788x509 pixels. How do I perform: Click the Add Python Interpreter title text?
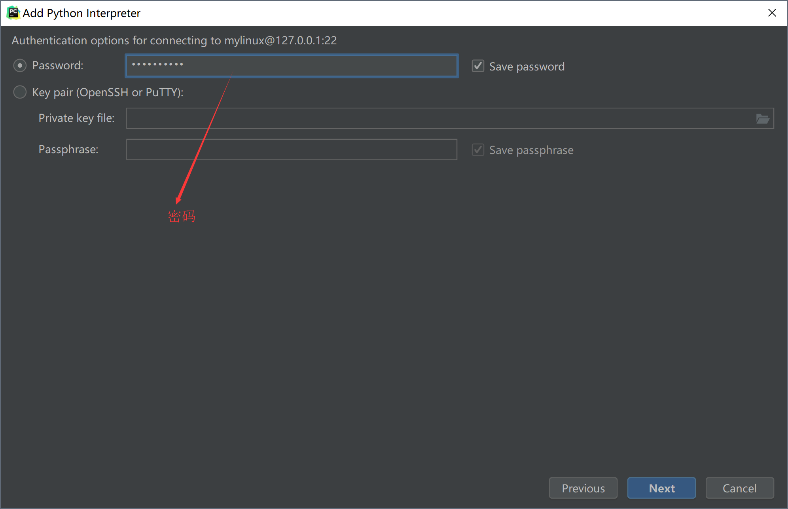81,13
